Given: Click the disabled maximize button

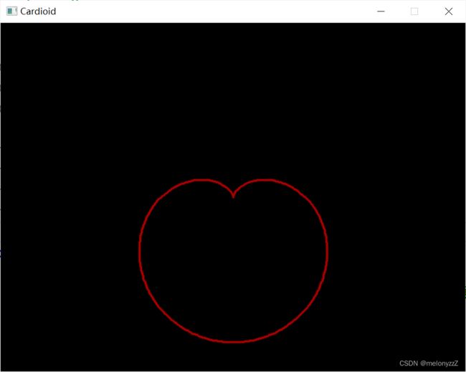Looking at the screenshot, I should click(414, 11).
